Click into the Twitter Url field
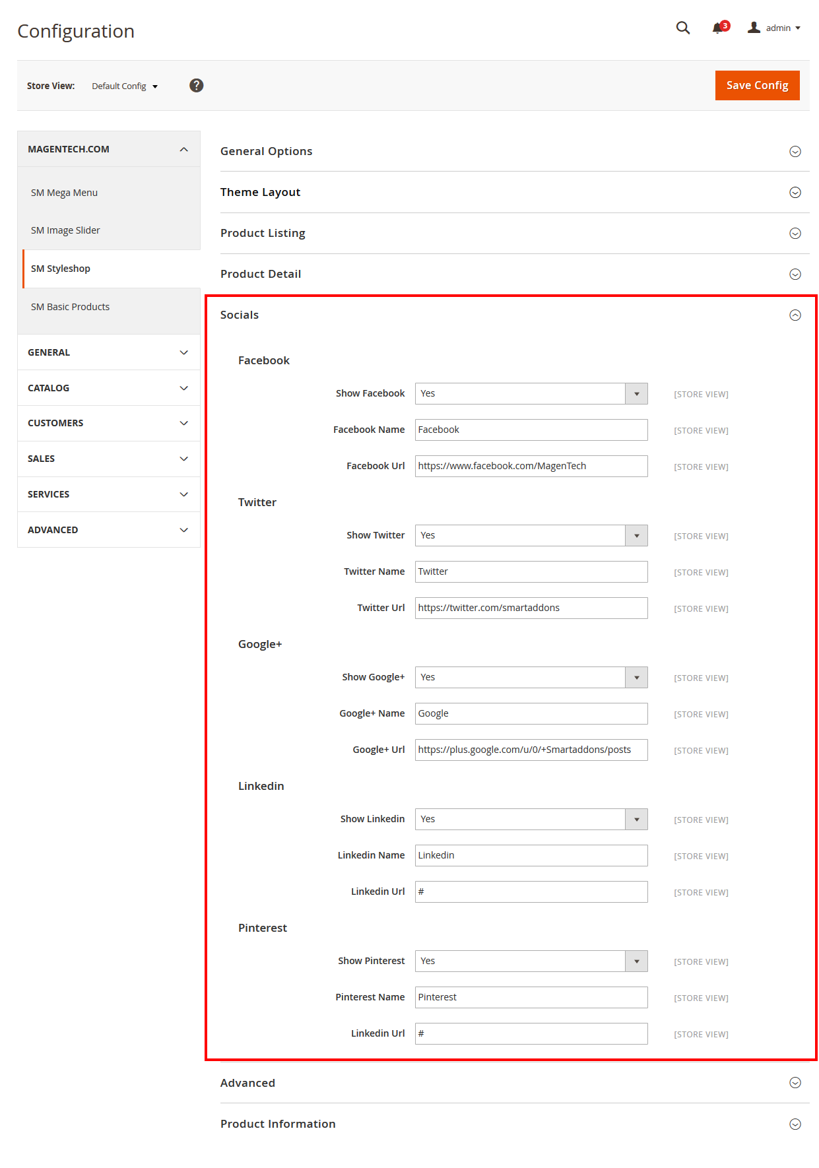This screenshot has width=819, height=1168. (x=531, y=608)
